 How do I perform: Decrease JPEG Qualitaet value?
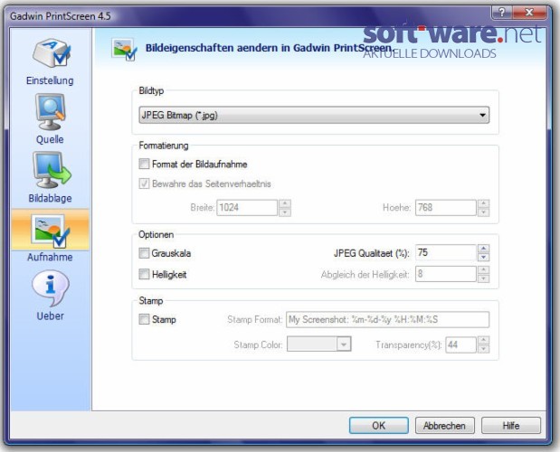(x=483, y=258)
